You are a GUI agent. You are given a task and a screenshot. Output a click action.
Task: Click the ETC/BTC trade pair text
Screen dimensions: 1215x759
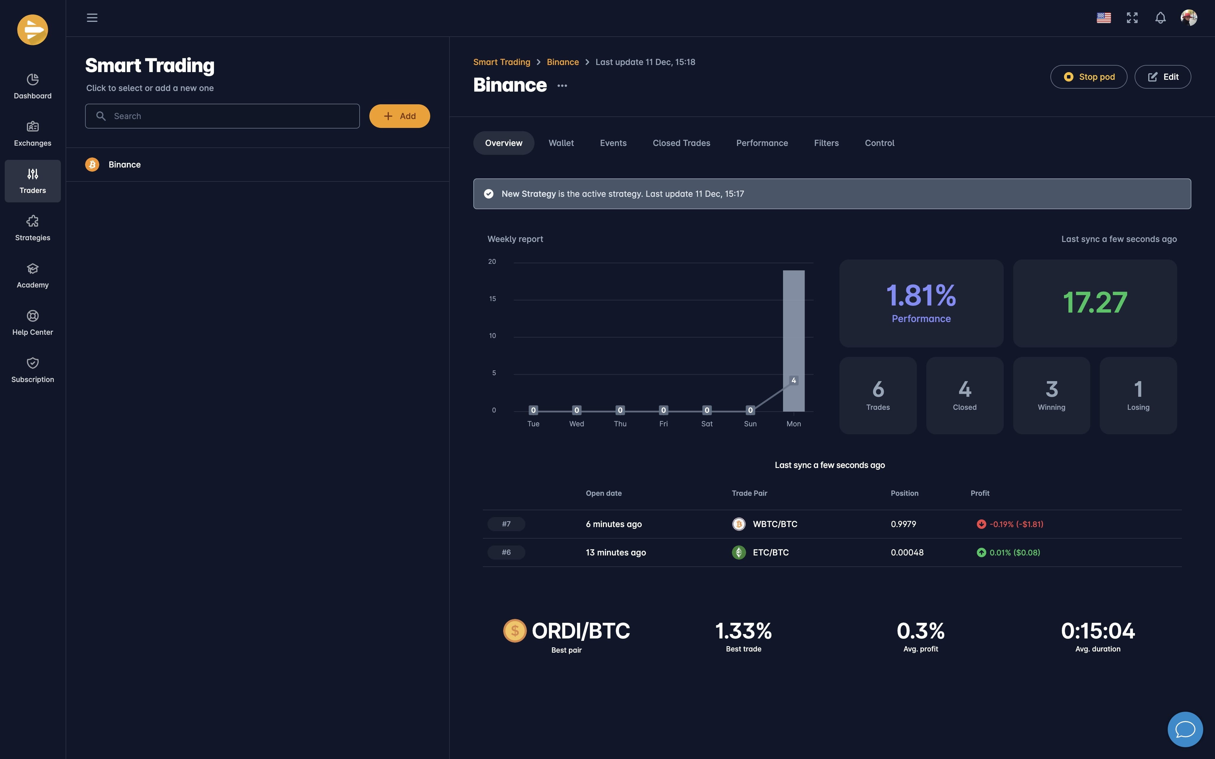771,552
